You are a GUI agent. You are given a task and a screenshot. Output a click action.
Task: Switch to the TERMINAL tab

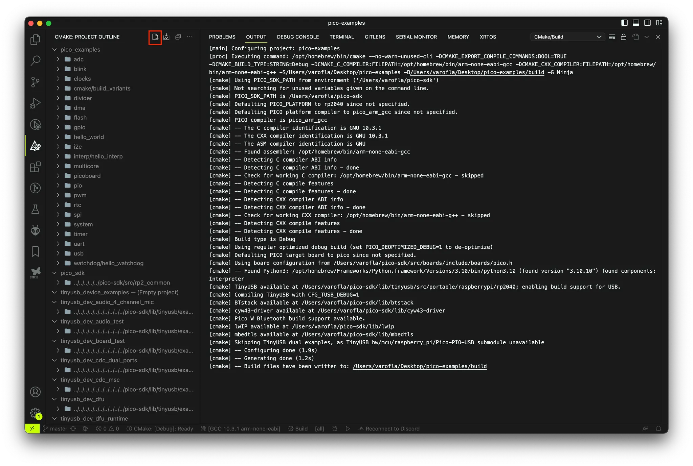(x=341, y=37)
